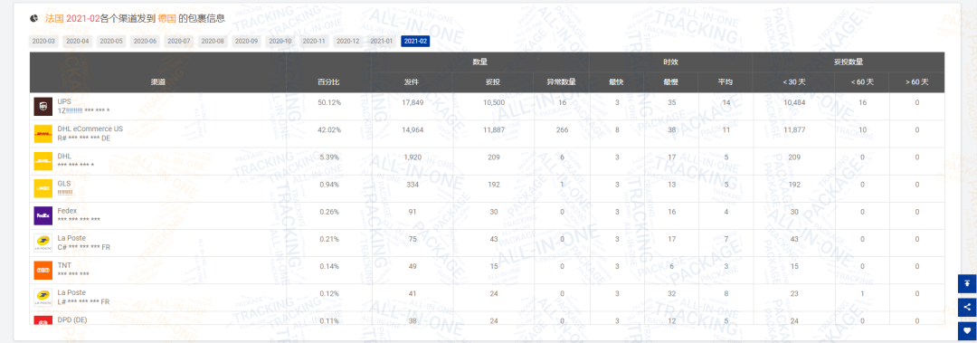Screen dimensions: 977x343
Task: Click the Fedex channel name
Action: (67, 211)
